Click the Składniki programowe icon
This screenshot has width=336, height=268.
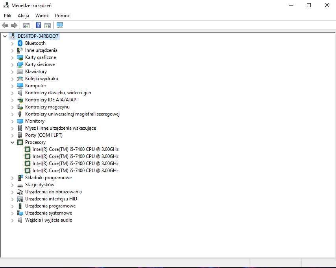20,178
